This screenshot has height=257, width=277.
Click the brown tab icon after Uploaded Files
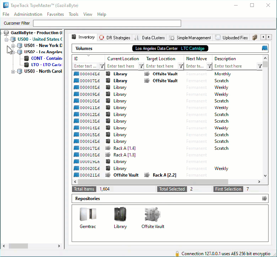click(x=255, y=37)
